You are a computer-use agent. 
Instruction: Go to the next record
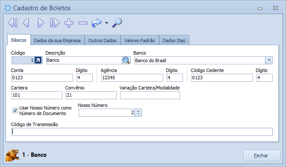pyautogui.click(x=41, y=23)
